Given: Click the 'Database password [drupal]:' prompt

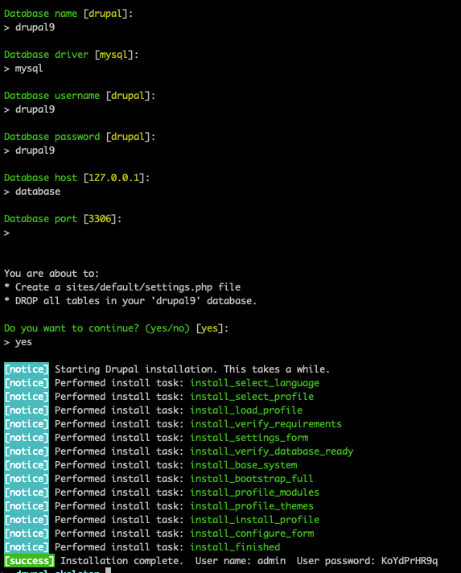Looking at the screenshot, I should (x=80, y=137).
